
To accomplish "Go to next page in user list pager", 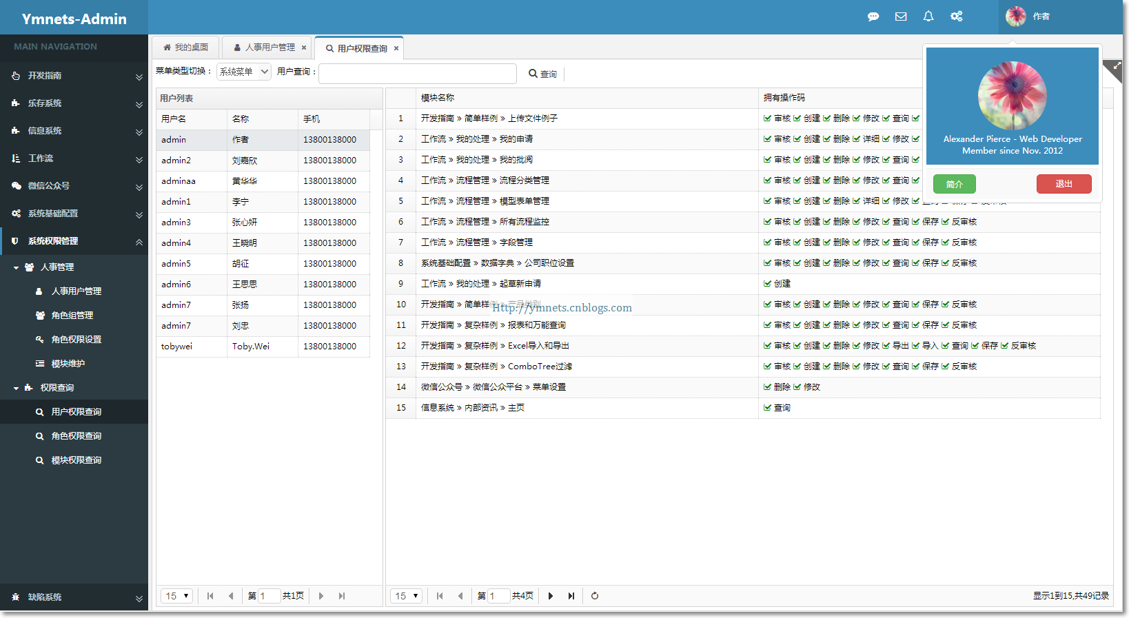I will 321,596.
